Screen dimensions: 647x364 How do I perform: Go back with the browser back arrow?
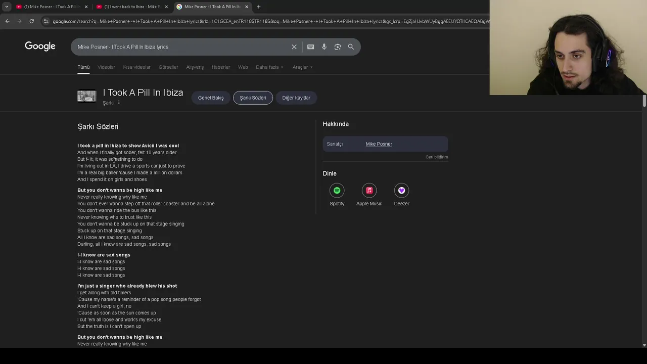[7, 21]
